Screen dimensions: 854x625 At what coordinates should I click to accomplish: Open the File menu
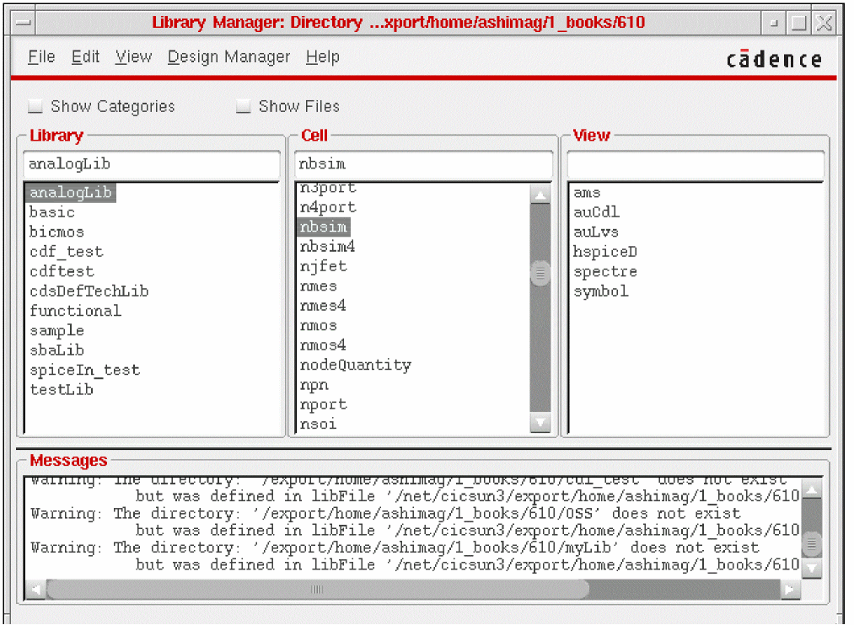click(41, 57)
